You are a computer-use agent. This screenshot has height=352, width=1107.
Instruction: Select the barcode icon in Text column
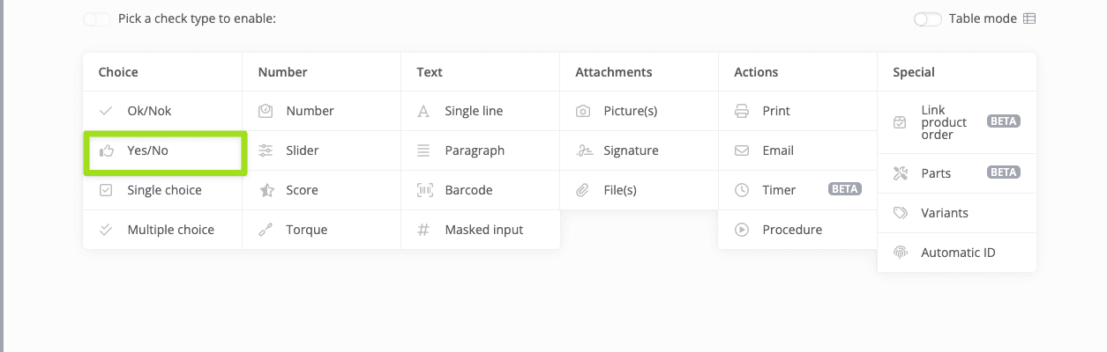coord(424,190)
